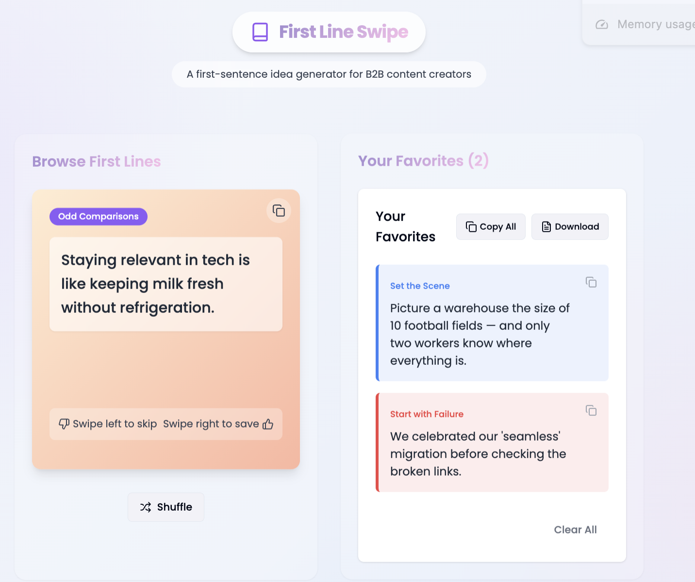
Task: Click the First Line Swipe title
Action: coord(344,32)
